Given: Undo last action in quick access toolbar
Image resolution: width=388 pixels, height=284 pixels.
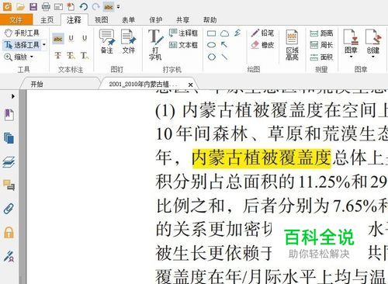Looking at the screenshot, I should coord(83,6).
